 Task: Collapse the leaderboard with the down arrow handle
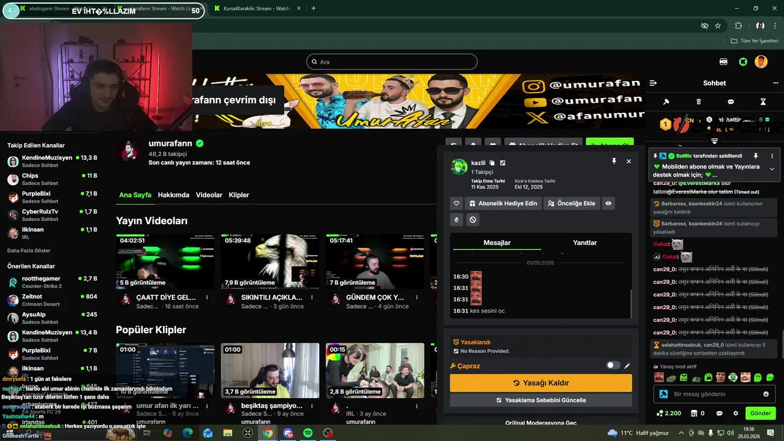coord(714,141)
